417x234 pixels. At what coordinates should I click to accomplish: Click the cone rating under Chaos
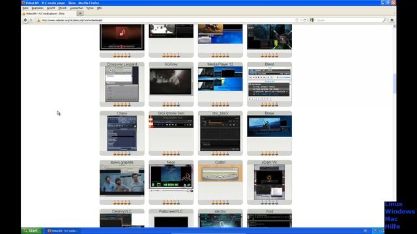[x=122, y=153]
